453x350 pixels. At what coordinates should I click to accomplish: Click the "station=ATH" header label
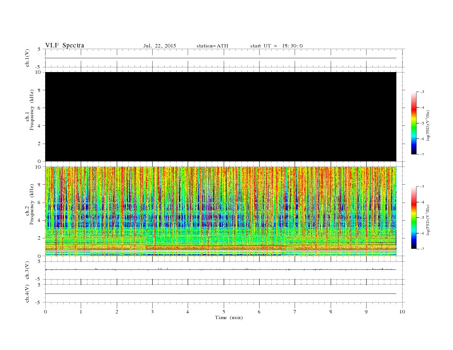coord(212,46)
